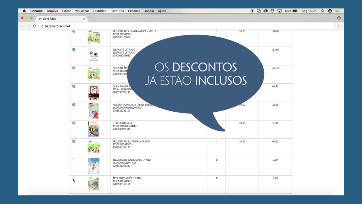Open the Arquivo menu

point(53,11)
